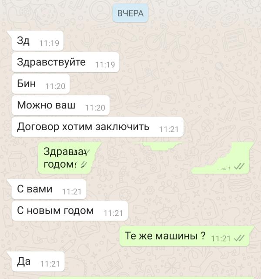Image resolution: width=261 pixels, height=279 pixels.
Task: Select the "Здравствуйте" message bubble
Action: point(65,62)
